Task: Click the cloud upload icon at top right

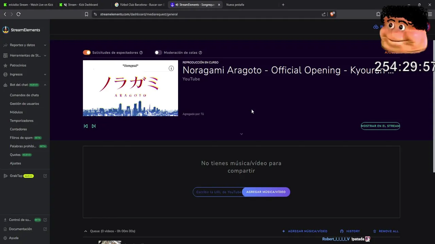Action: pos(376,27)
